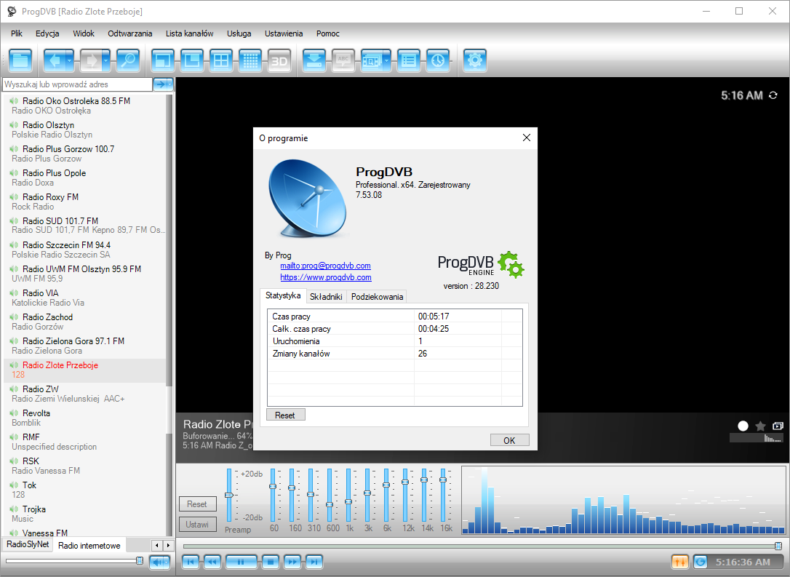Pause playback with the pause button
The width and height of the screenshot is (790, 577).
point(241,562)
